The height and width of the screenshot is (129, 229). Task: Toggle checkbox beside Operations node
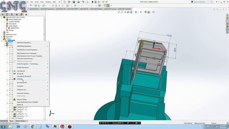[x=4, y=41]
